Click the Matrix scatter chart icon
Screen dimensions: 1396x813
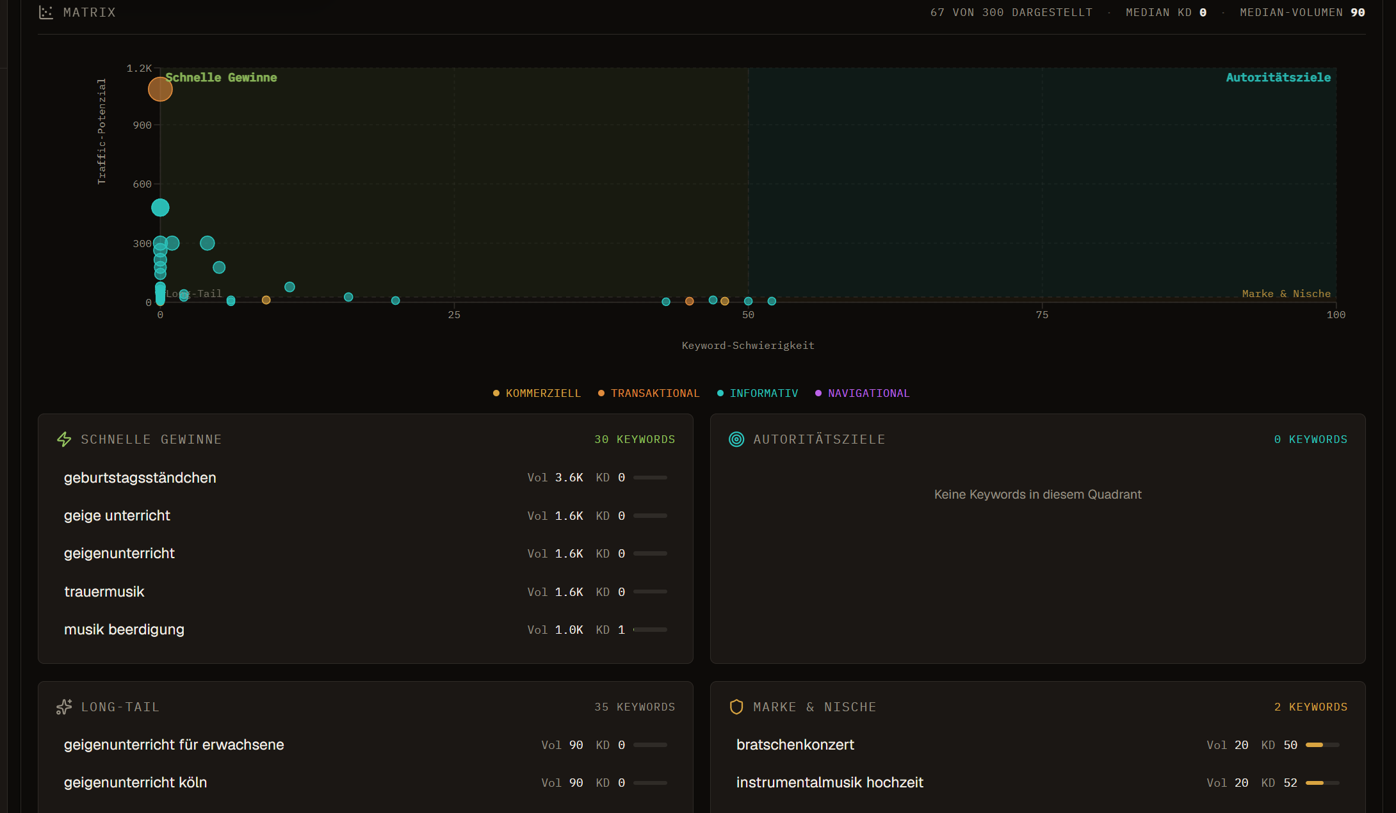coord(46,12)
